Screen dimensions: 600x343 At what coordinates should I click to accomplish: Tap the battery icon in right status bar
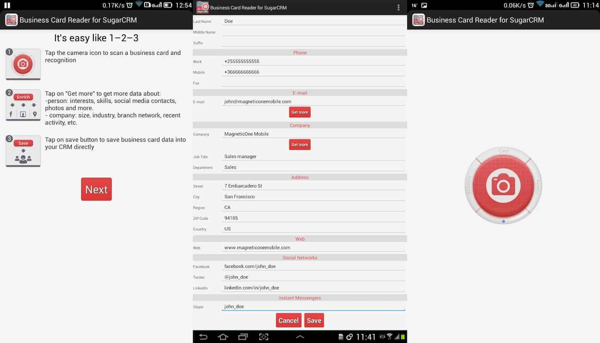click(575, 5)
